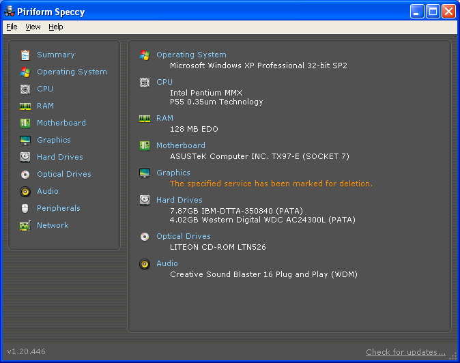Minimize the Speccy window
Image resolution: width=460 pixels, height=363 pixels.
pyautogui.click(x=417, y=12)
